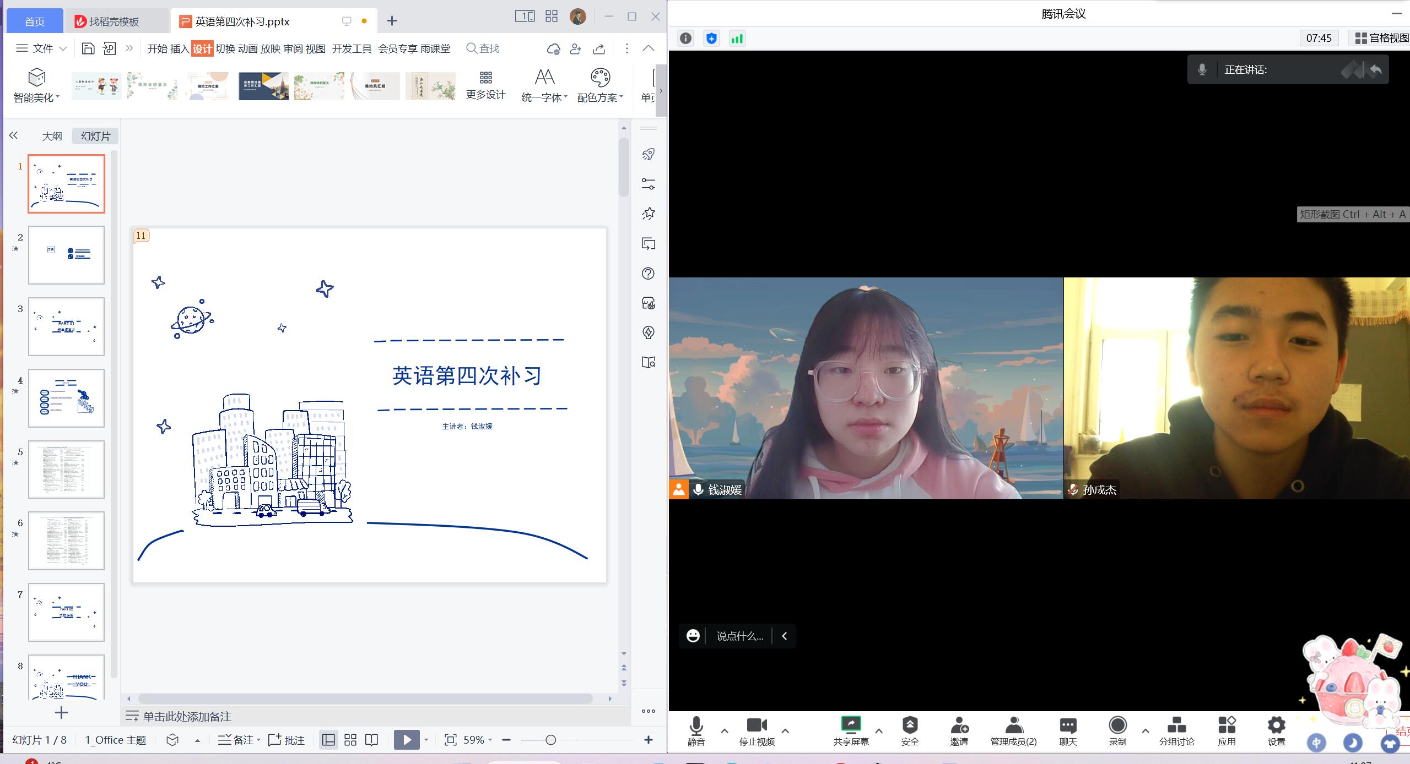The width and height of the screenshot is (1410, 764).
Task: Toggle Record (录制) button
Action: (x=1117, y=731)
